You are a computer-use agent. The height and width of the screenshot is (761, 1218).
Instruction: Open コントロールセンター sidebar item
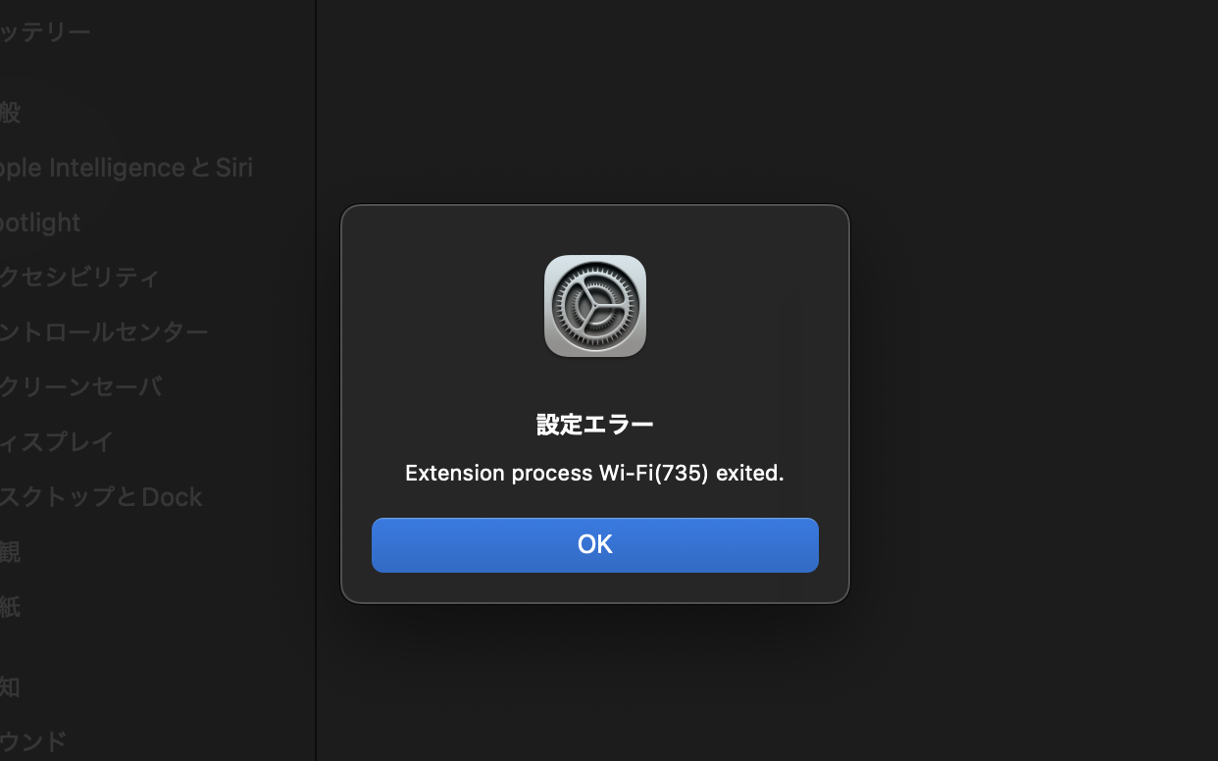point(104,332)
